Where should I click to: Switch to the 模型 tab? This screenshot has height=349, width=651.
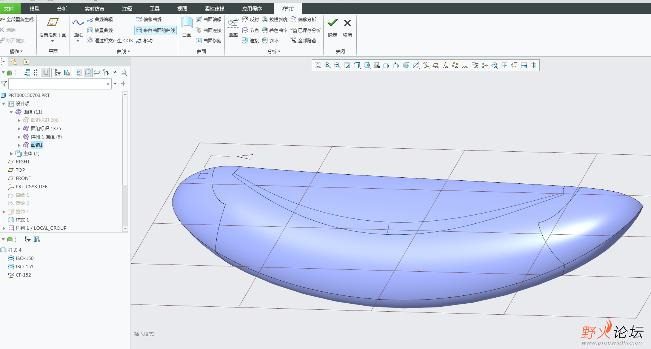(34, 9)
